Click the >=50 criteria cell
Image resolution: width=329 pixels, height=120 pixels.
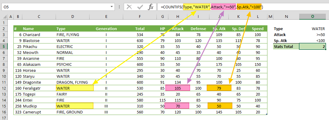pos(313,35)
